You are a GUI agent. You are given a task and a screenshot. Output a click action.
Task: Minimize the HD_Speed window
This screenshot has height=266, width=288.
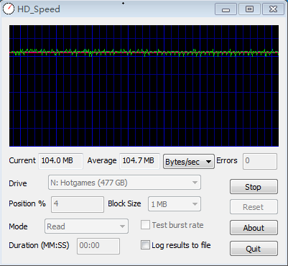point(226,9)
